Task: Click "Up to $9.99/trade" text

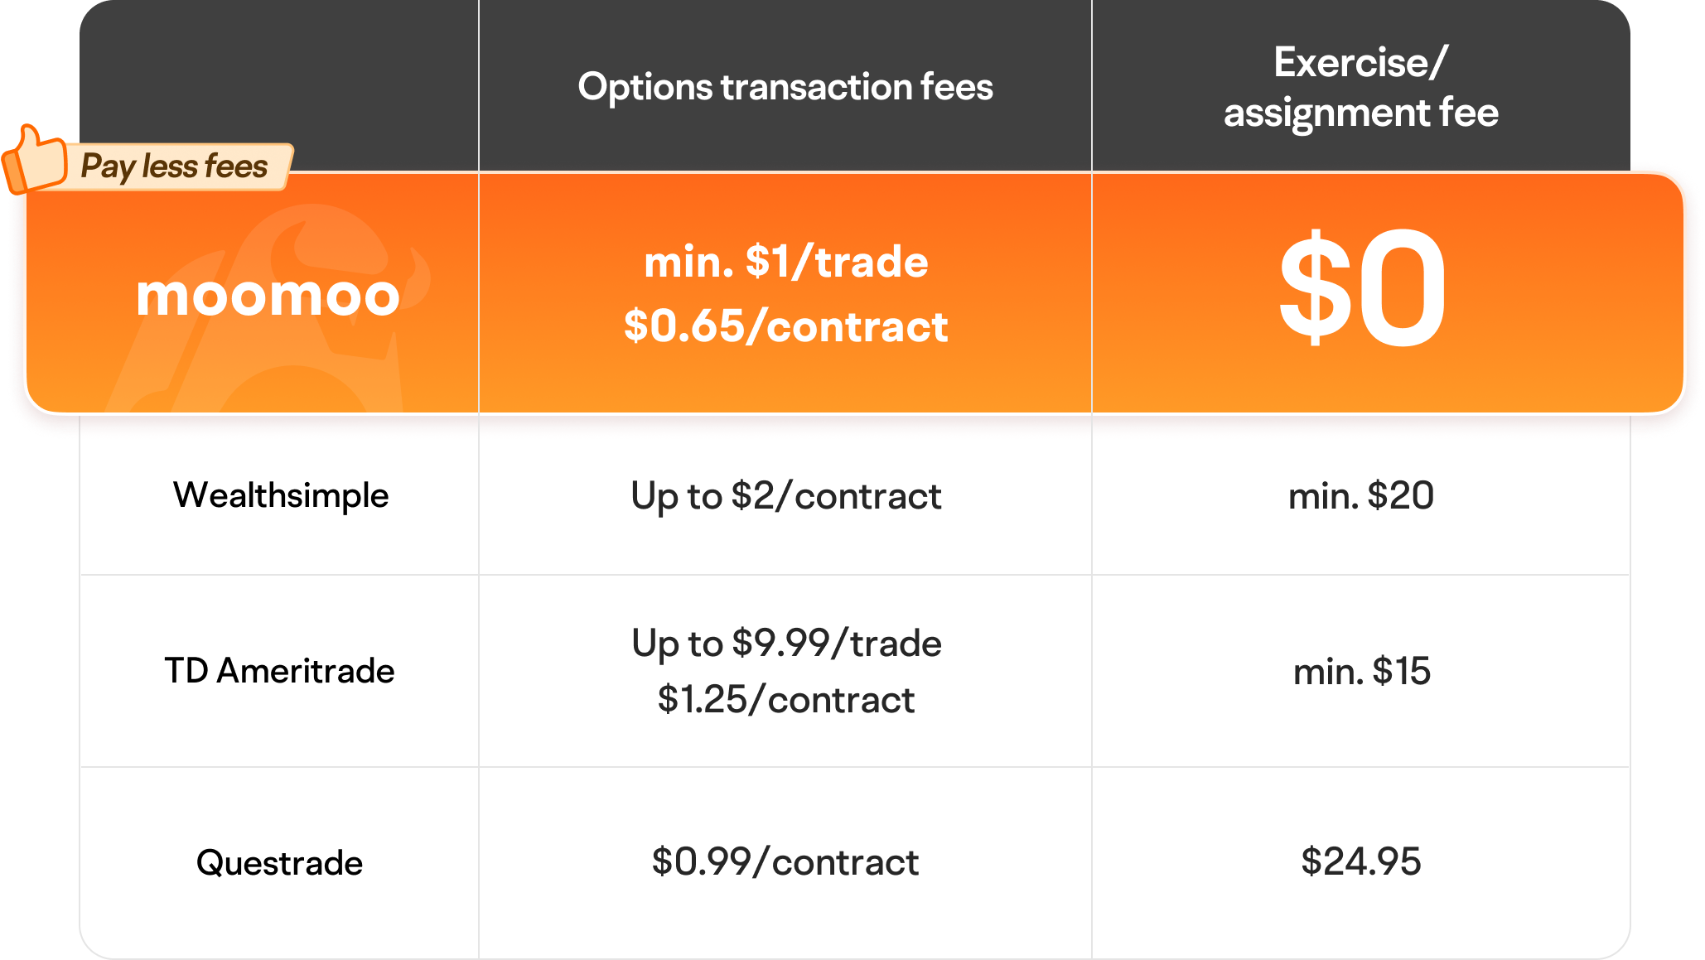Action: coord(785,644)
